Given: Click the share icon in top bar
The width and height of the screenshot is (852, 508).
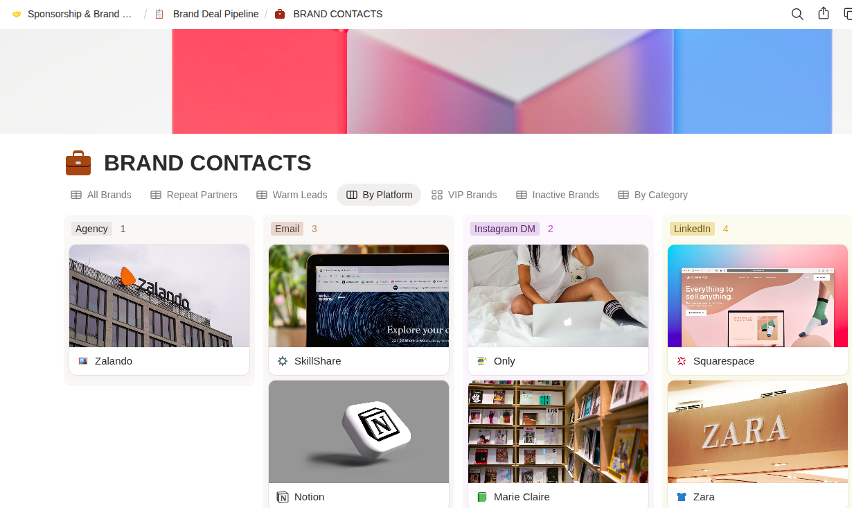Looking at the screenshot, I should pos(824,14).
